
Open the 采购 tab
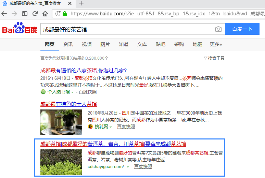point(179,44)
